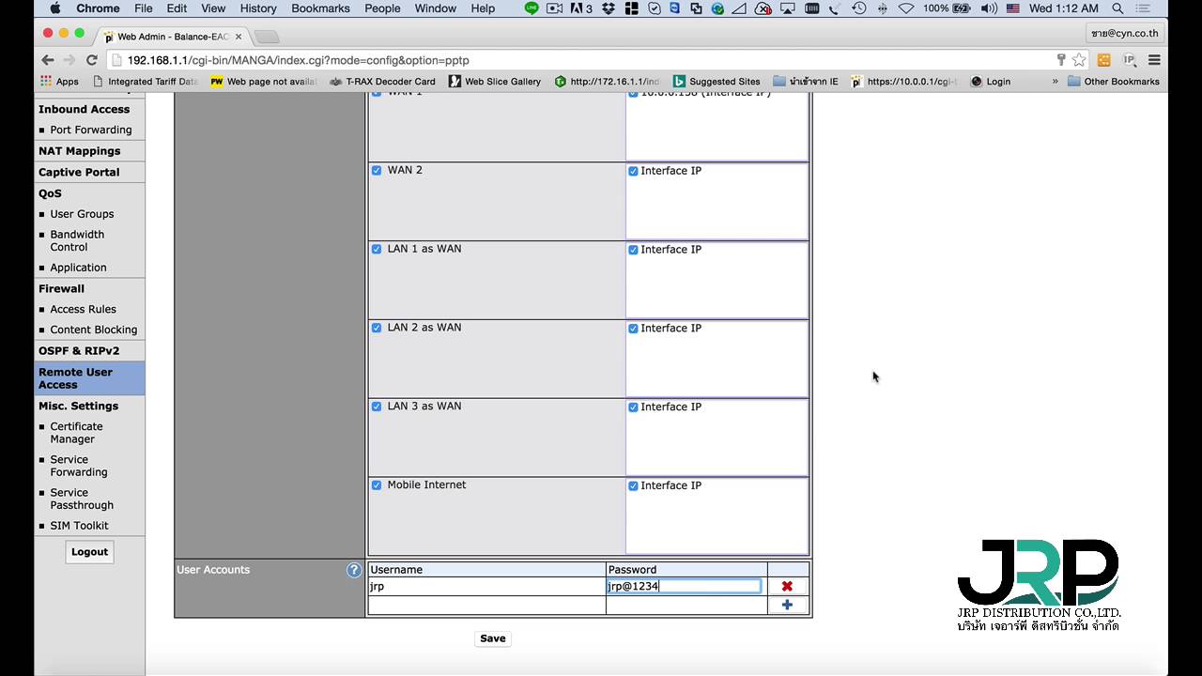This screenshot has width=1202, height=676.
Task: Uncheck the LAN 3 as WAN checkbox
Action: [x=377, y=407]
